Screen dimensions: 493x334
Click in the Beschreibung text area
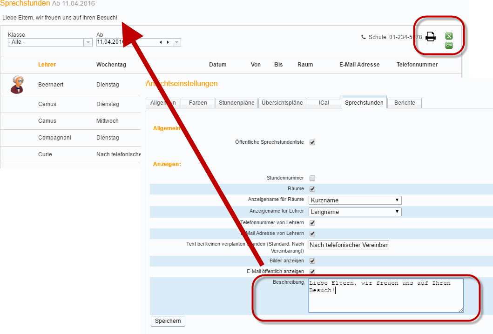[x=386, y=296]
